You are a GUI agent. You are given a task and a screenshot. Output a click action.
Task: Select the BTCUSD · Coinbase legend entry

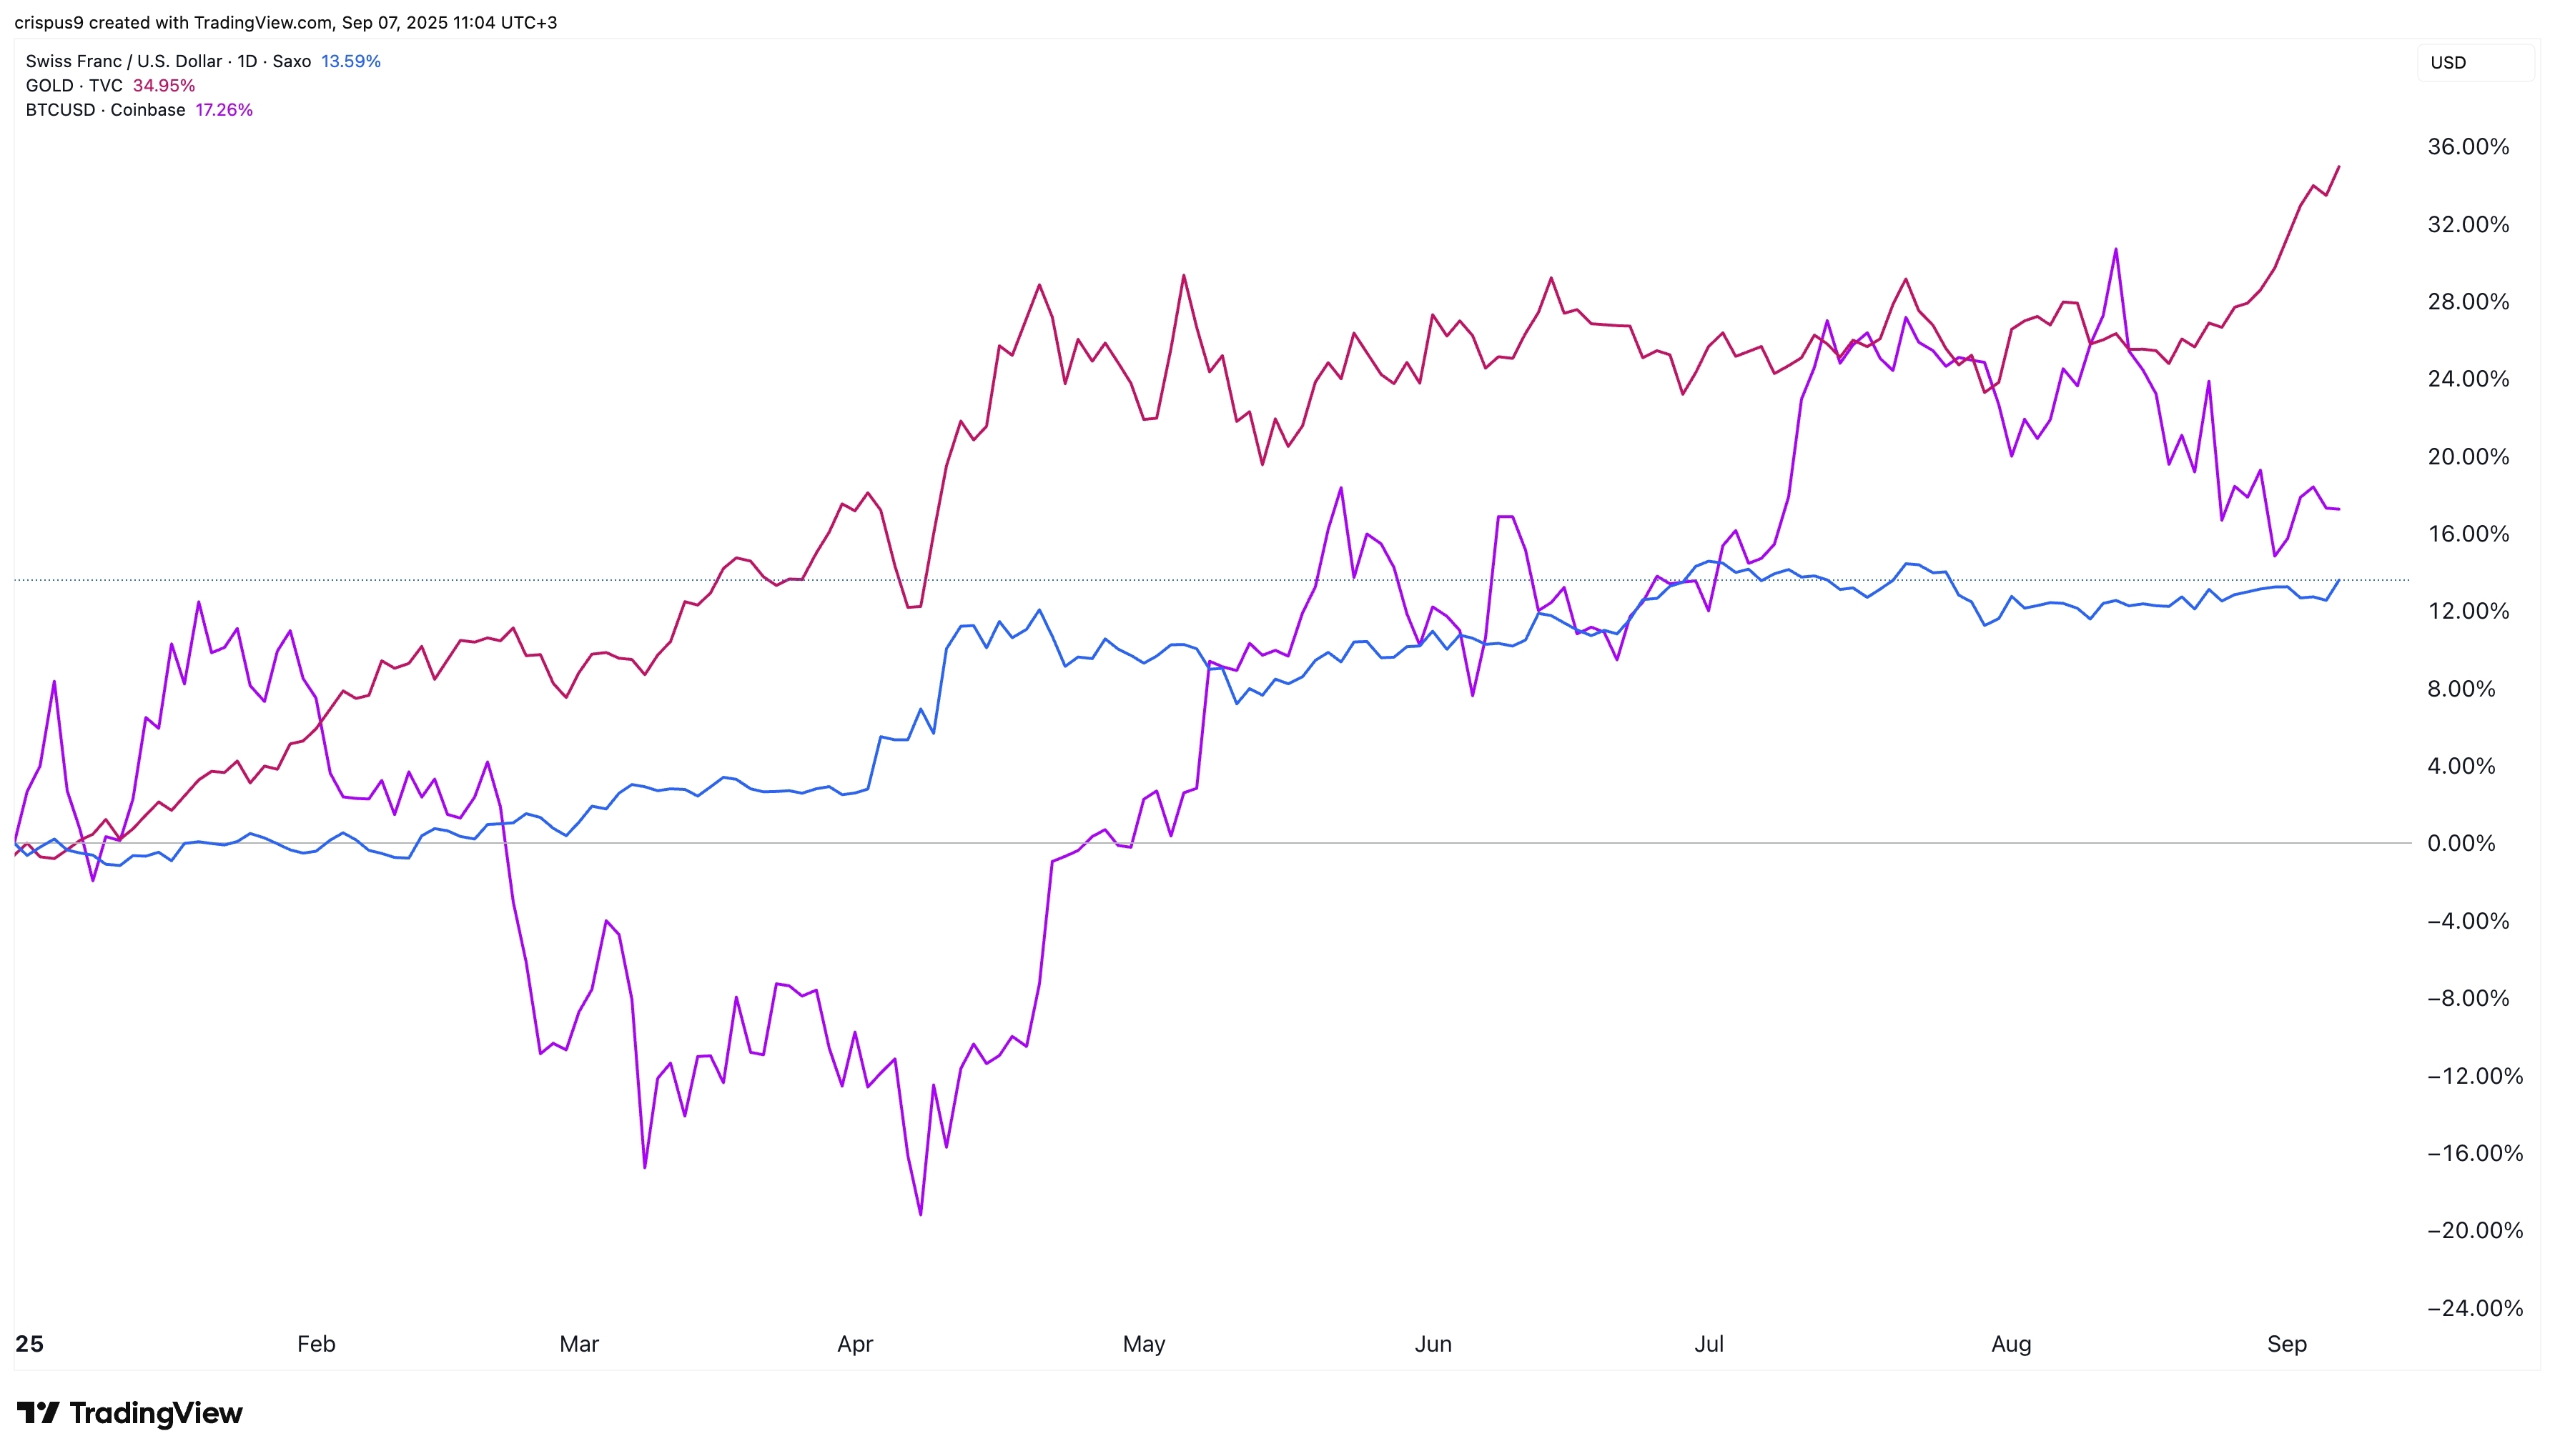tap(105, 110)
